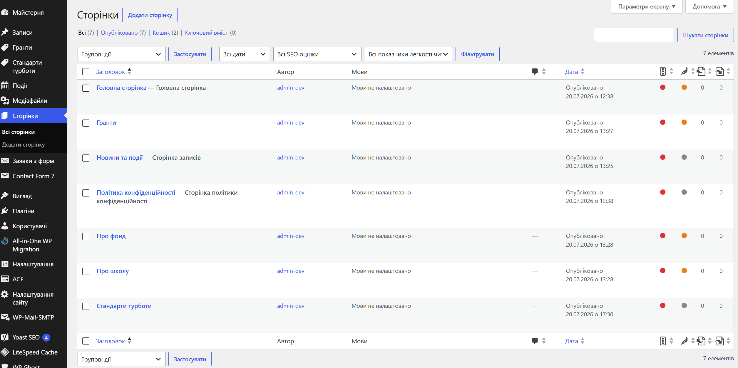Toggle select-all checkbox in header row
This screenshot has width=738, height=368.
tap(86, 72)
